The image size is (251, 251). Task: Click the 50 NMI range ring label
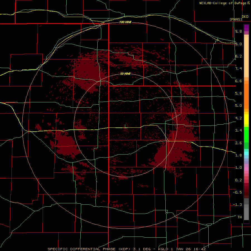coord(125,74)
